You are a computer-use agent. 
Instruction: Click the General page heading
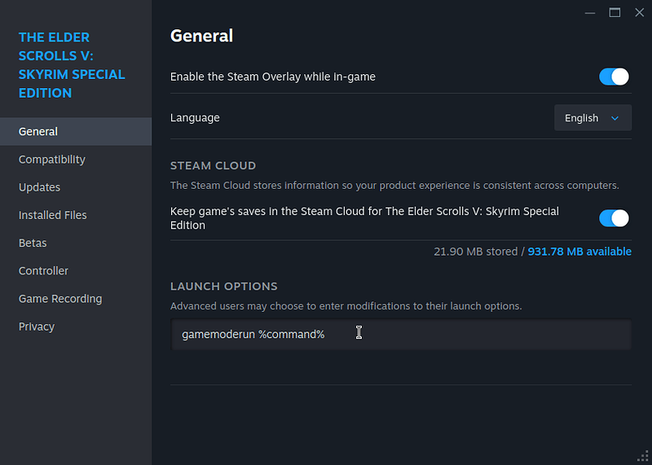(201, 36)
